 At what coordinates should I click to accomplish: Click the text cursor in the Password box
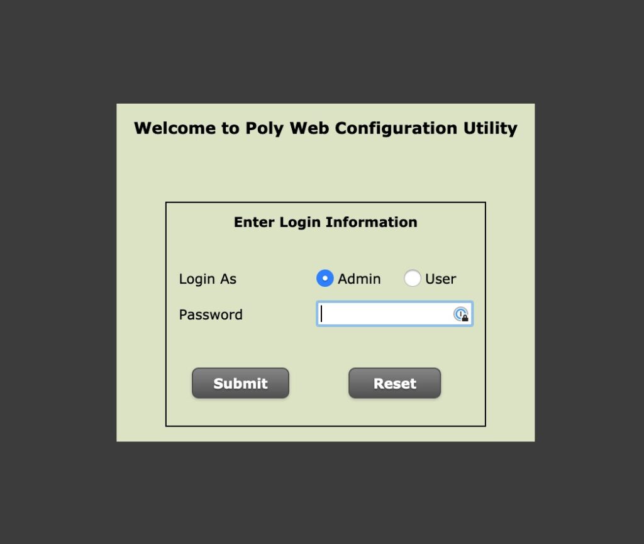pyautogui.click(x=321, y=314)
